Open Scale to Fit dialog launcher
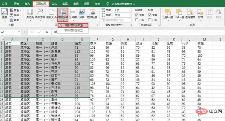Screen dimensions: 225x121 pyautogui.click(x=131, y=25)
